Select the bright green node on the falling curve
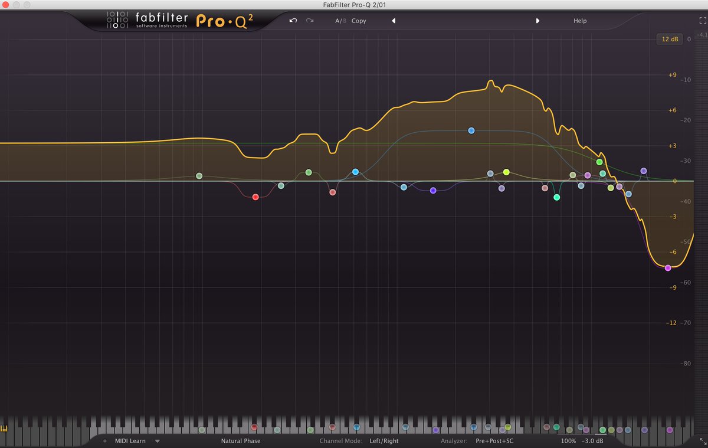The image size is (708, 448). click(x=599, y=162)
